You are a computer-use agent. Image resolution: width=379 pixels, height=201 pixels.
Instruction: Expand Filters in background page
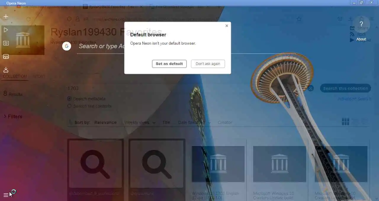13,116
